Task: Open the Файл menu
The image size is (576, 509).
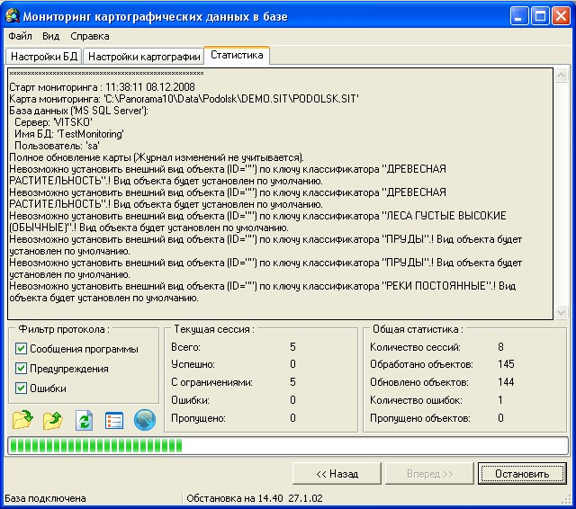Action: coord(20,36)
